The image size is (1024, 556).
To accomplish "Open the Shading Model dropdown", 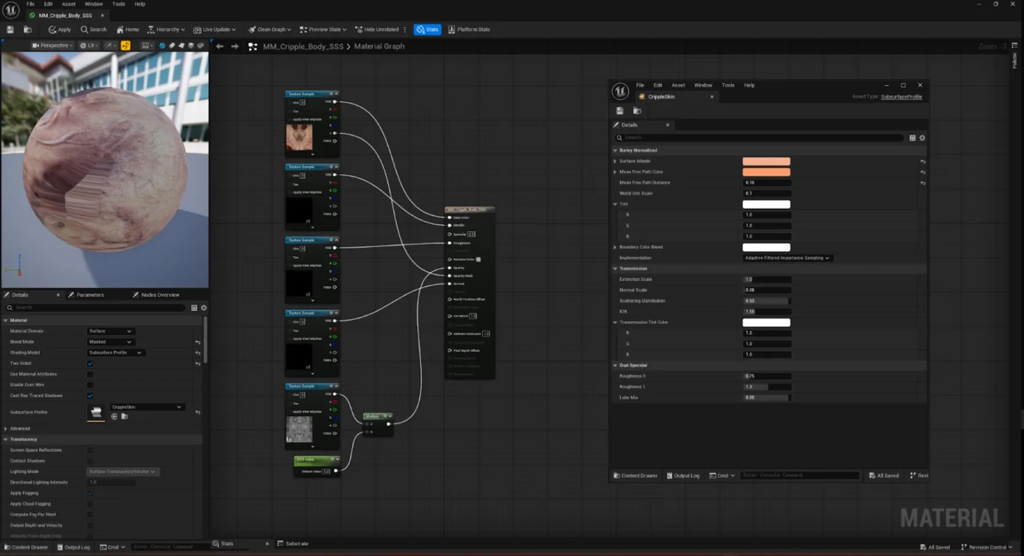I will pos(115,353).
